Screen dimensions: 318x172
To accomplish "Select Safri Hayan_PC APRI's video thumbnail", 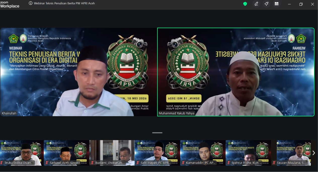I will 157,153.
